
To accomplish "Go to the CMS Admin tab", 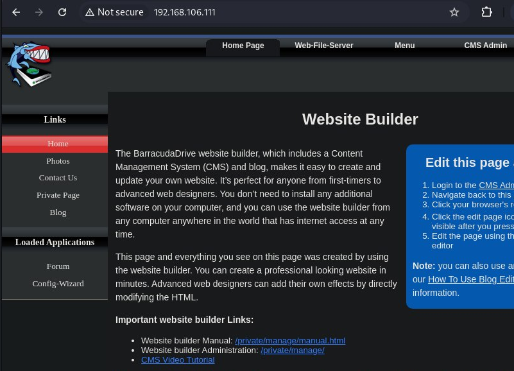I will pos(486,46).
